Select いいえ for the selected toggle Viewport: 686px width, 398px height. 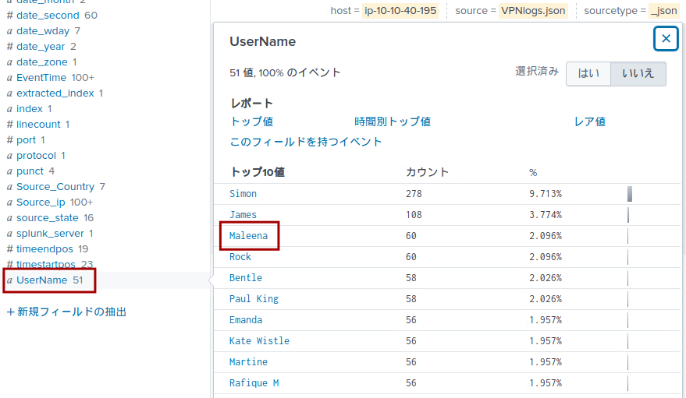coord(638,73)
